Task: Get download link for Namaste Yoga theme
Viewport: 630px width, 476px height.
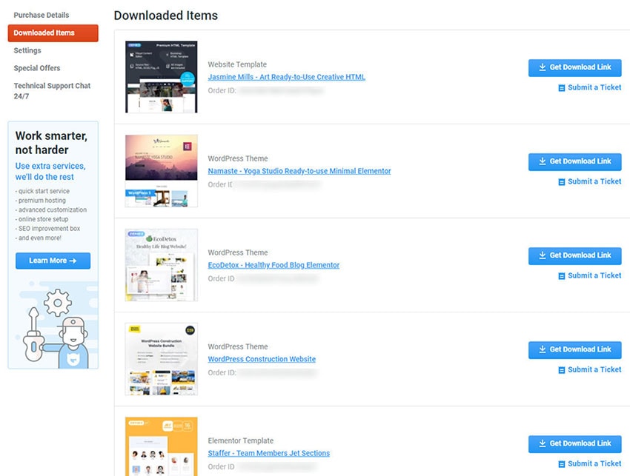Action: coord(574,161)
